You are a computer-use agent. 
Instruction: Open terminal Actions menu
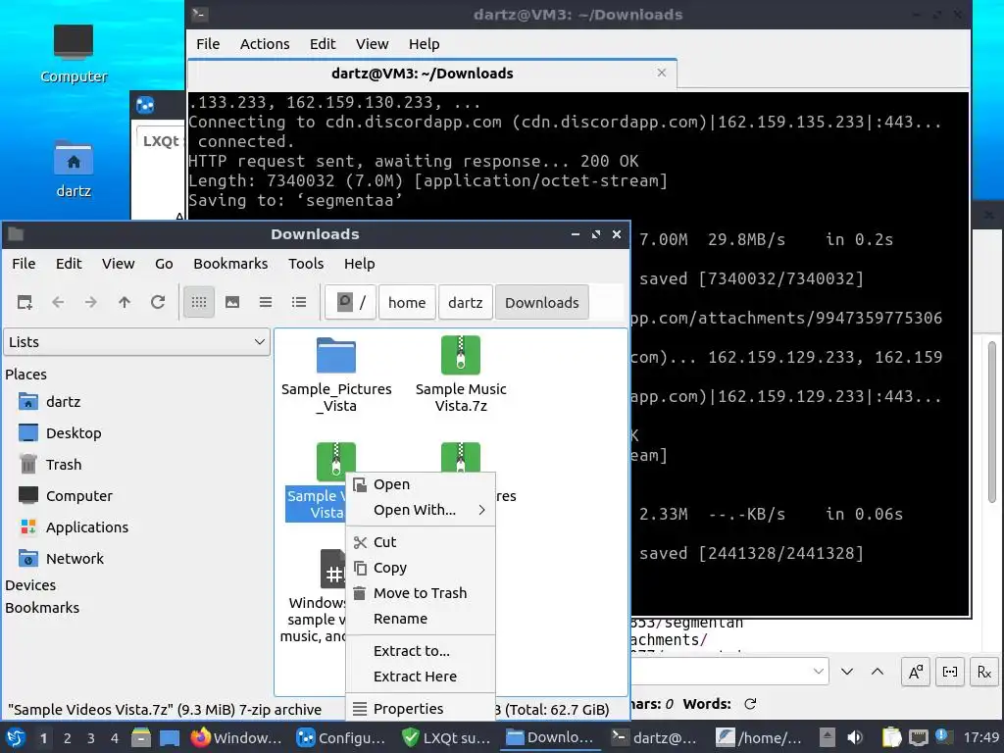pyautogui.click(x=265, y=44)
